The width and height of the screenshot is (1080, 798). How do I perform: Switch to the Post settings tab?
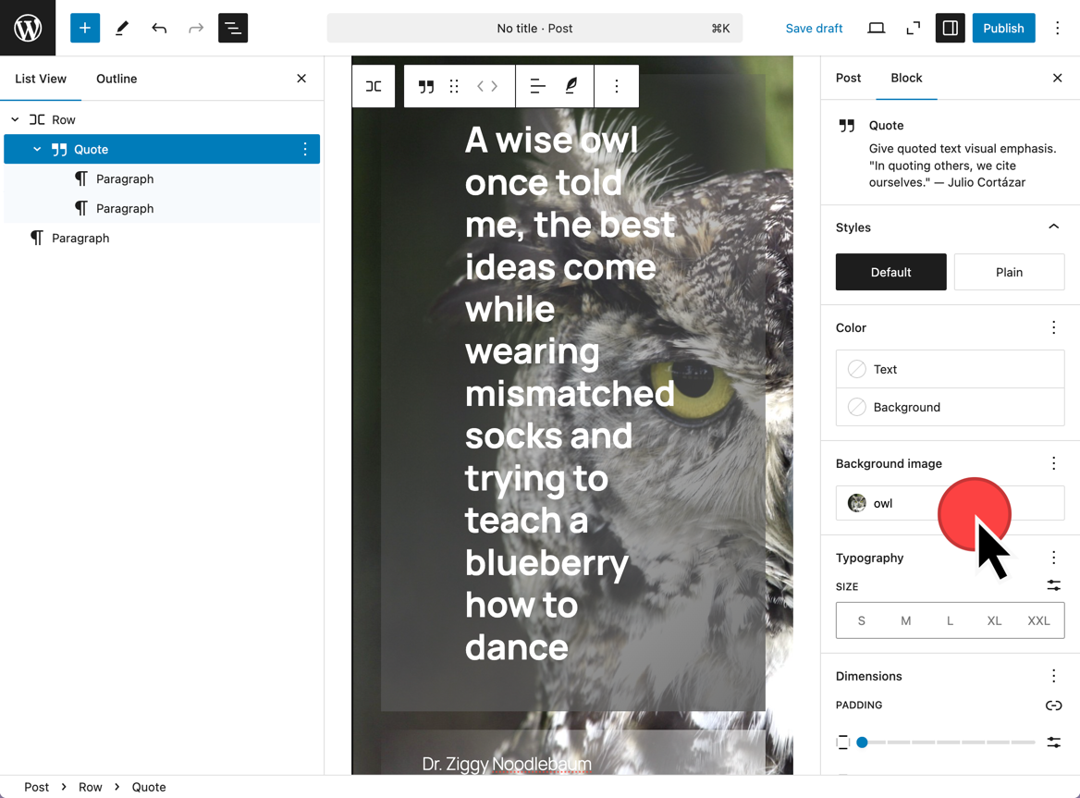point(848,78)
